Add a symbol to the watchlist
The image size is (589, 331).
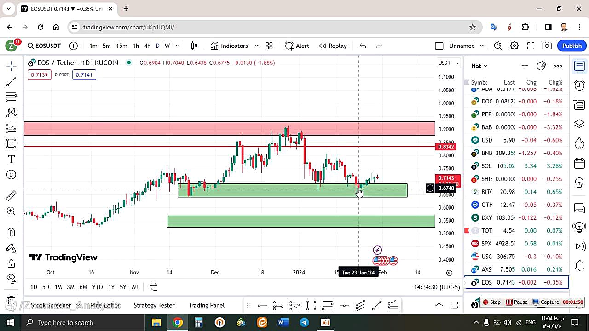(x=525, y=66)
